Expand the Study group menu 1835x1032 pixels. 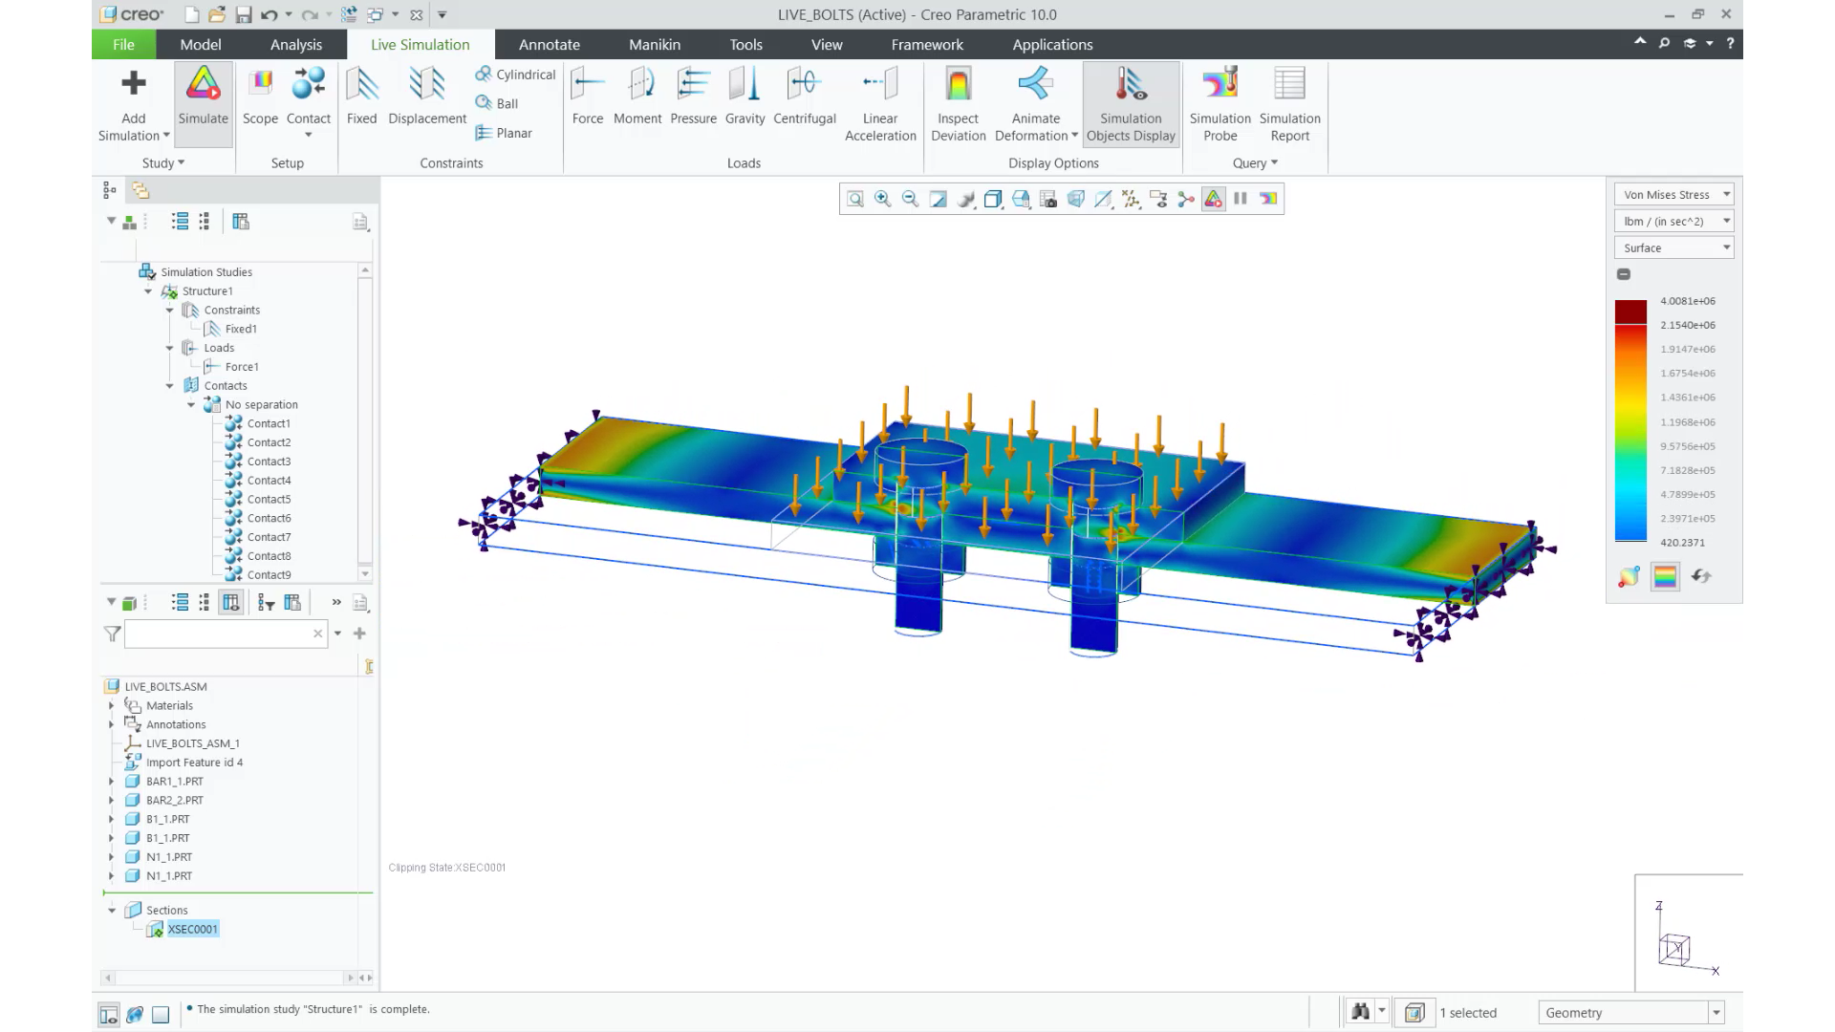[163, 163]
